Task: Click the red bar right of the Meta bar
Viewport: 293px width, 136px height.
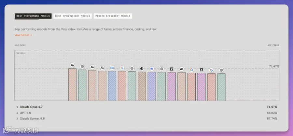Action: (122, 86)
